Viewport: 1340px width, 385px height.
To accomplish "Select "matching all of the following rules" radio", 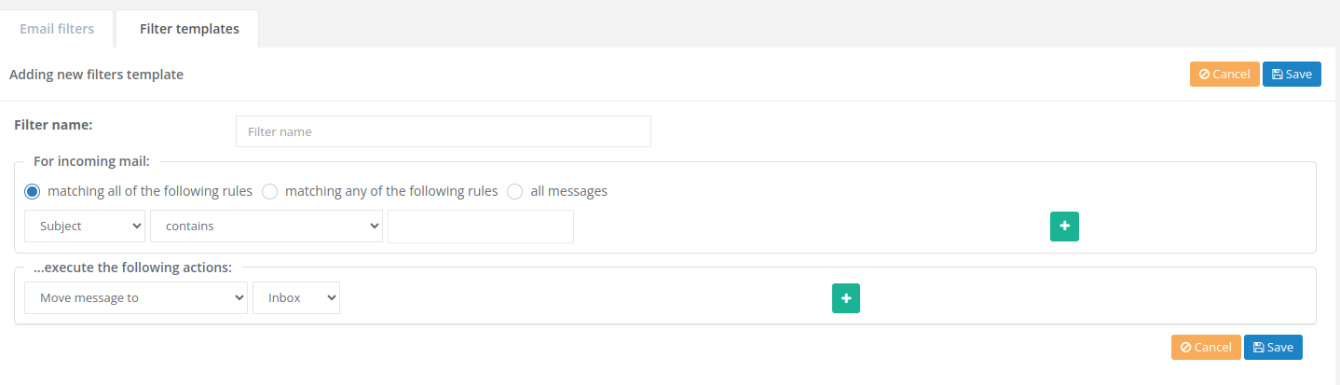I will (33, 191).
